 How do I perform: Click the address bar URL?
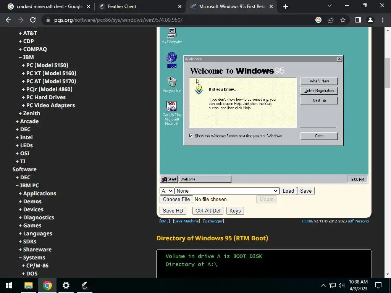[x=118, y=20]
